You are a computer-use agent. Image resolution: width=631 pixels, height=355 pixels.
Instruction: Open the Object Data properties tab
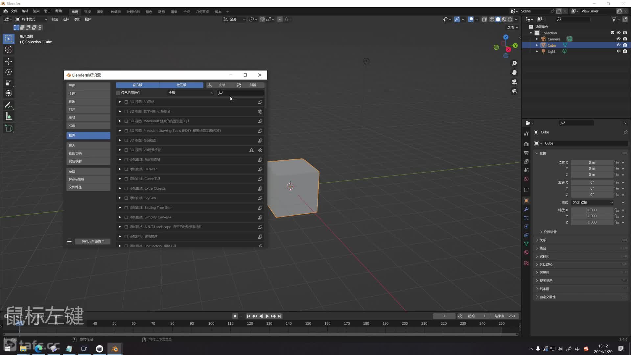pyautogui.click(x=526, y=244)
